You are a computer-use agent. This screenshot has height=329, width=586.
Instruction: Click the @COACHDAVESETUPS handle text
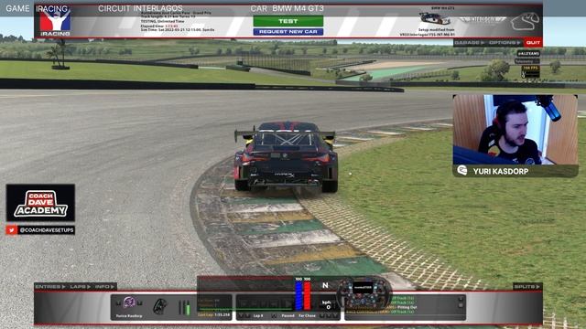(47, 230)
